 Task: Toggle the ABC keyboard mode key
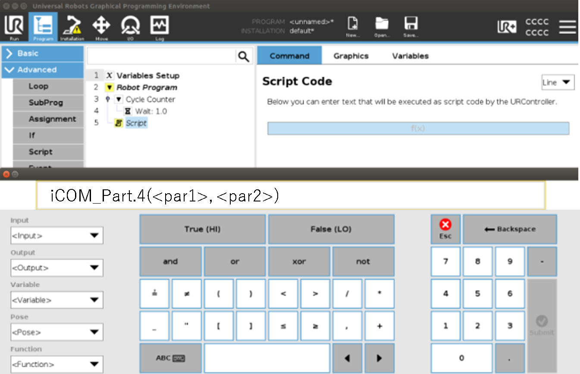click(x=170, y=358)
